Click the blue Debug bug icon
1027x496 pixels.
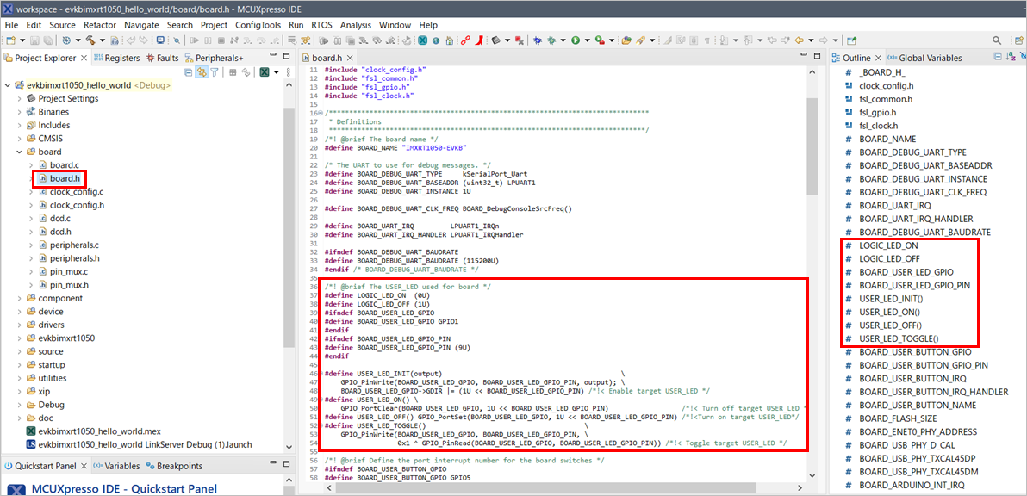click(x=537, y=40)
